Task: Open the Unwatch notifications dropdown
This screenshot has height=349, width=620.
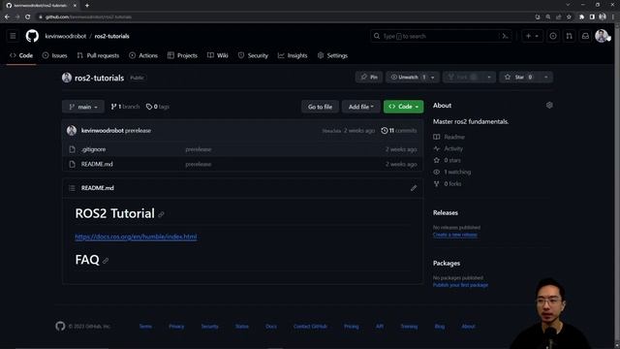Action: tap(413, 78)
